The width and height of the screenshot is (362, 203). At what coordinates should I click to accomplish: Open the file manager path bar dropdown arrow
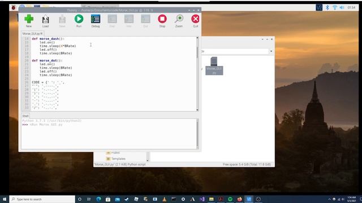[271, 51]
